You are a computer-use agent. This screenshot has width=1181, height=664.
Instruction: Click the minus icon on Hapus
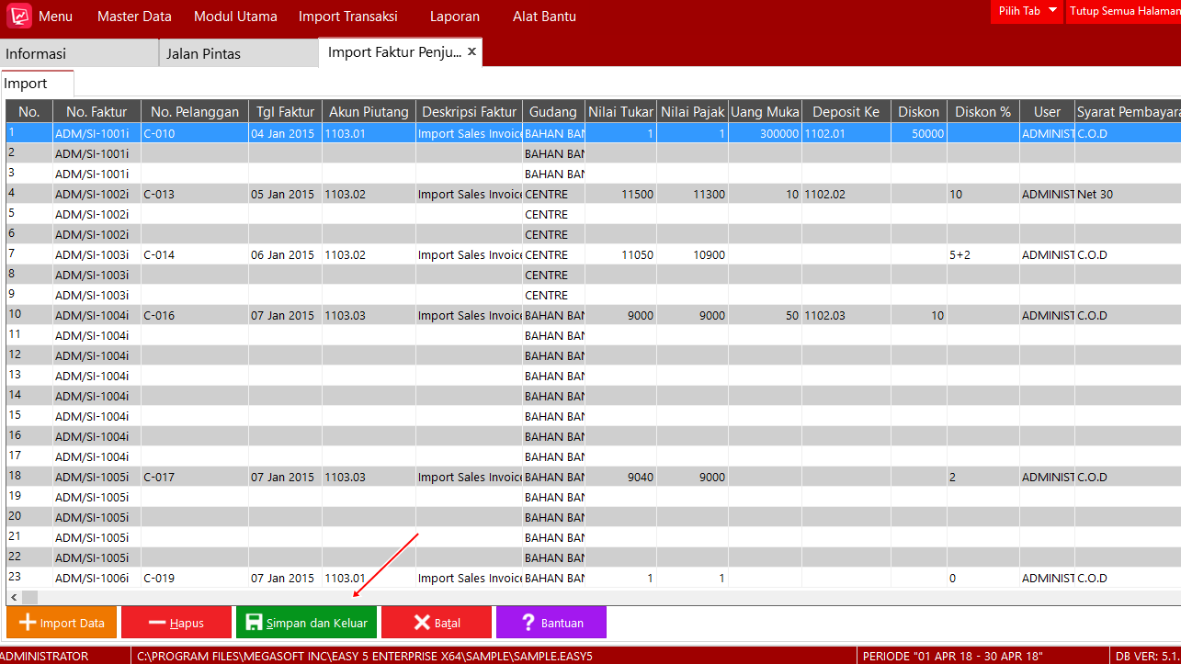[156, 623]
